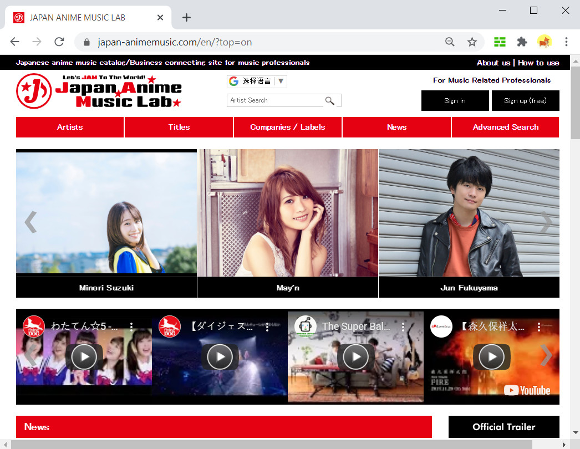Click the artist search magnifier icon
This screenshot has width=580, height=449.
(330, 100)
